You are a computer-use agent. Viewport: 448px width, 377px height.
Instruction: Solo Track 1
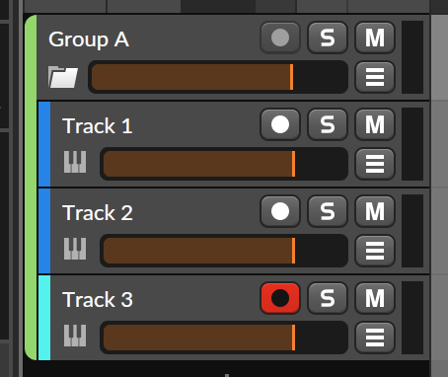(x=328, y=124)
